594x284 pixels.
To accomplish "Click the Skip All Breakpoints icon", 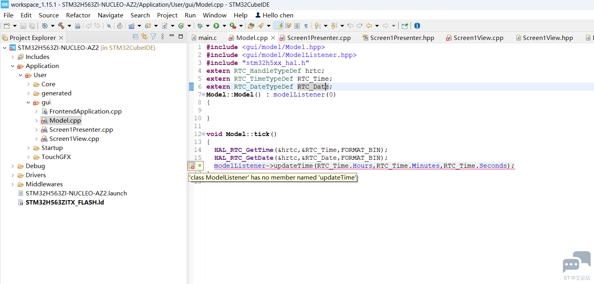I will point(109,26).
